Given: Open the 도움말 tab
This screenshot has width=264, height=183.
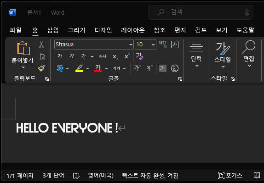Looking at the screenshot, I should pos(245,30).
